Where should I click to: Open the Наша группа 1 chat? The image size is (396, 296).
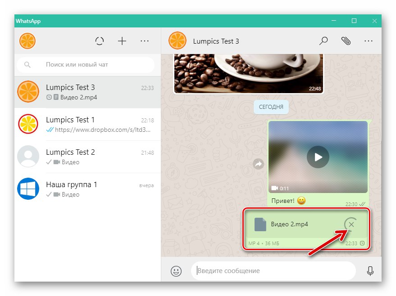pos(88,189)
